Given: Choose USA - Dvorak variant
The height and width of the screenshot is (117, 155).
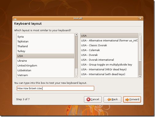Looking at the screenshot, I should (109, 55).
